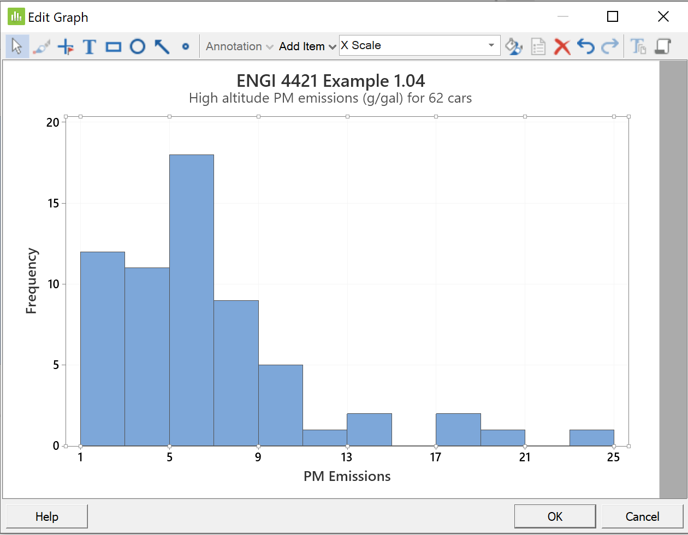
Task: Click the redo arrow
Action: point(609,47)
